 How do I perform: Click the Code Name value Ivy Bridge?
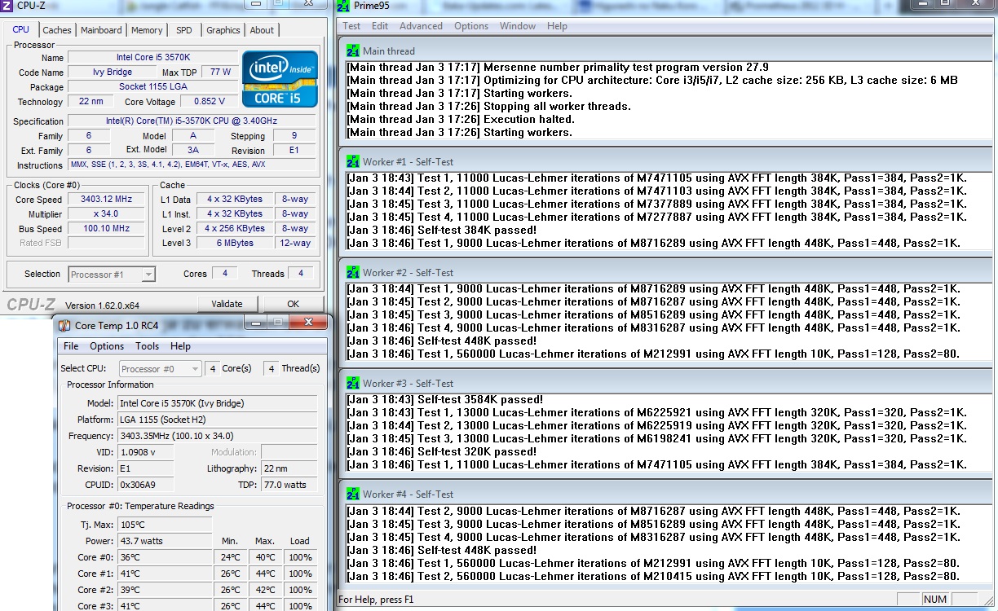(113, 73)
